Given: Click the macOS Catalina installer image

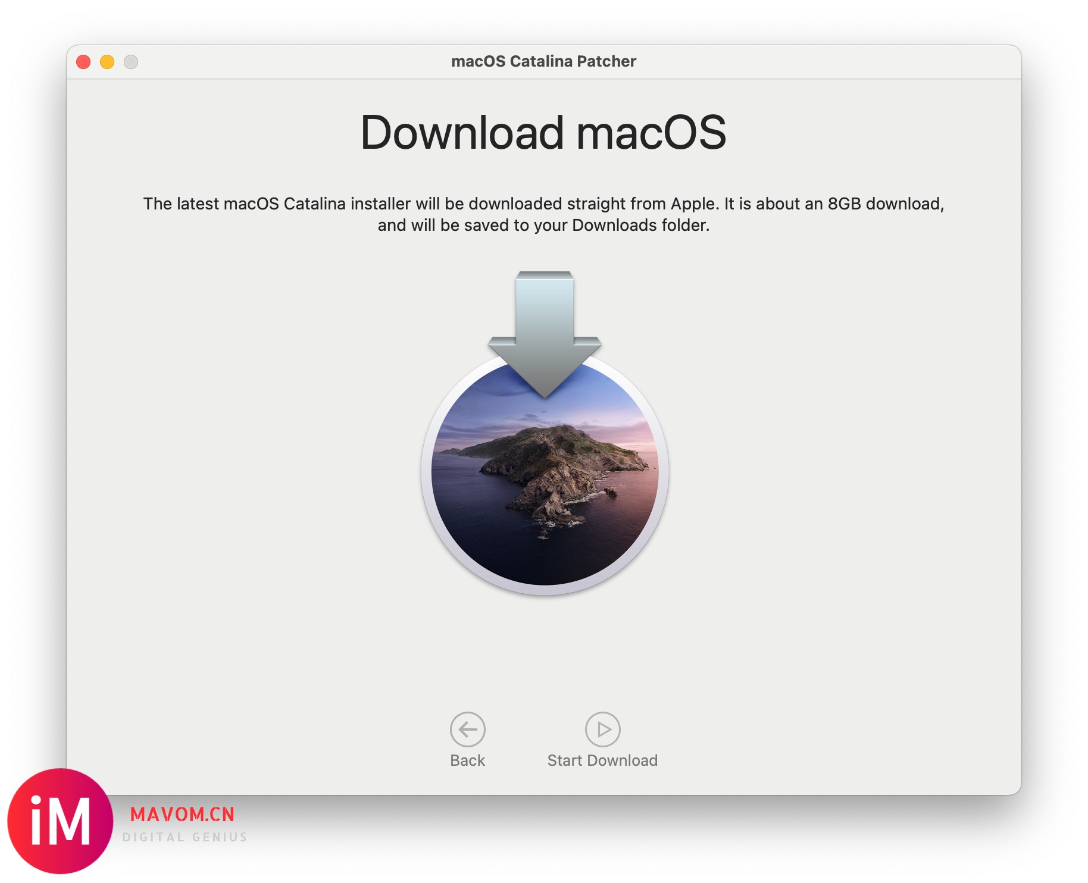Looking at the screenshot, I should pyautogui.click(x=544, y=433).
